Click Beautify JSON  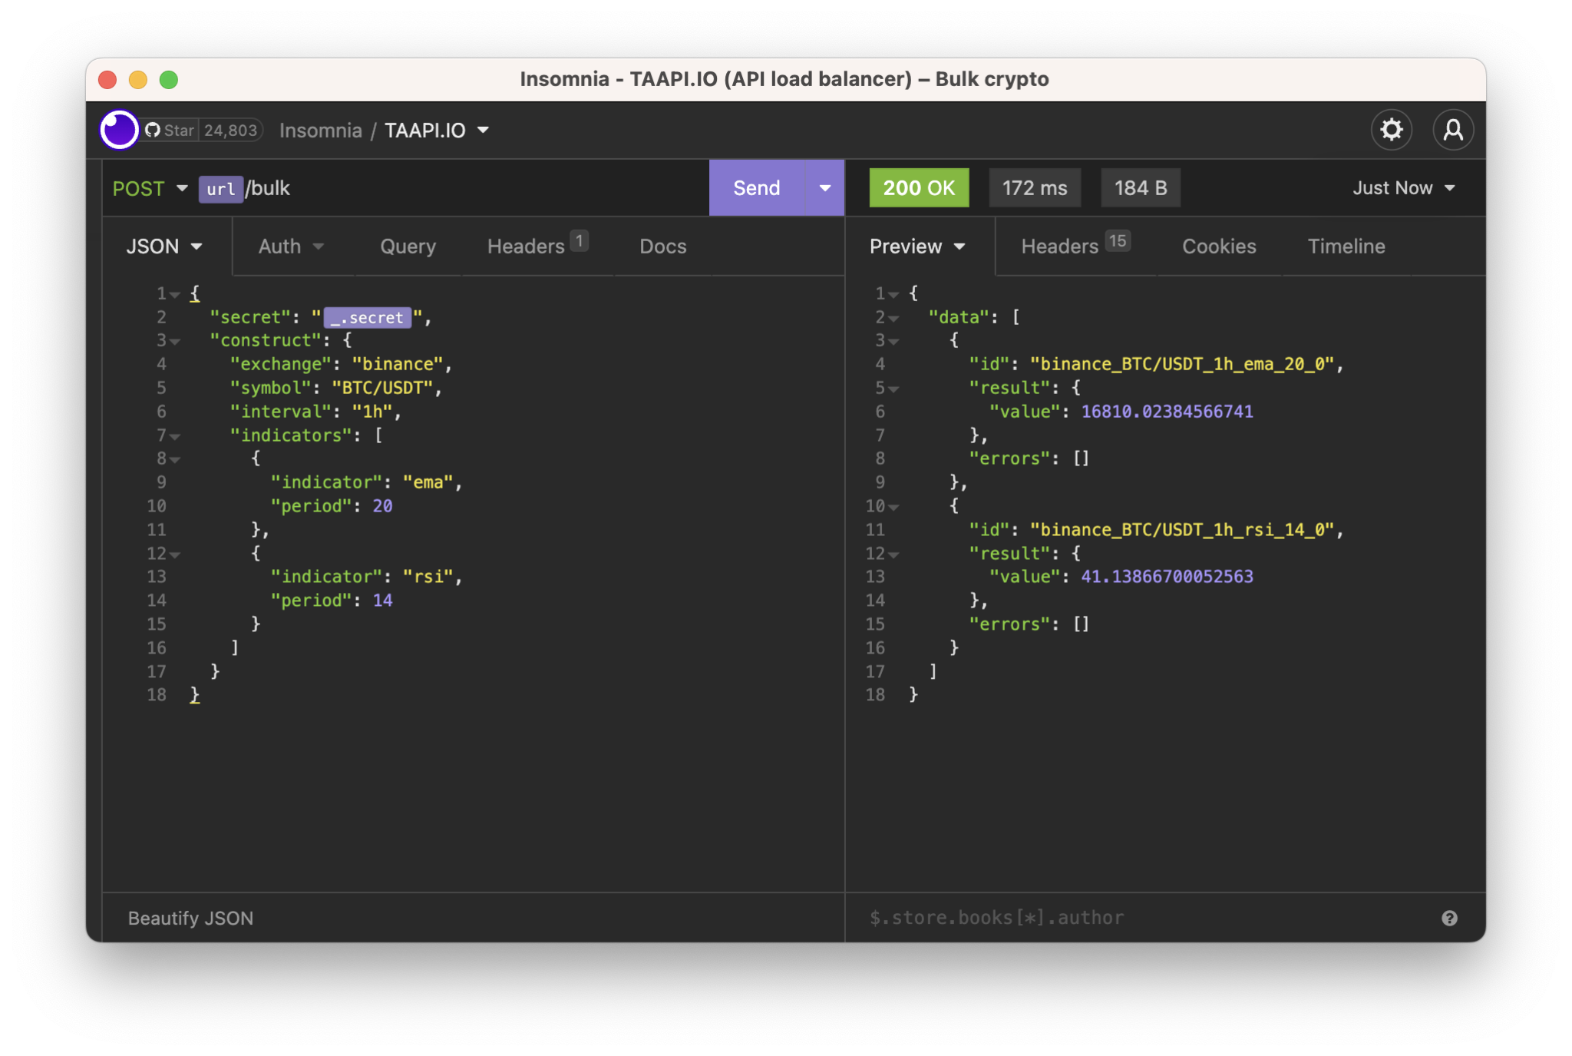(x=190, y=917)
